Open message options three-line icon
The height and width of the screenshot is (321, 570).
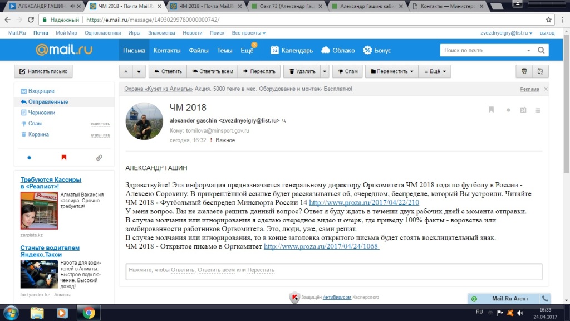pyautogui.click(x=538, y=110)
